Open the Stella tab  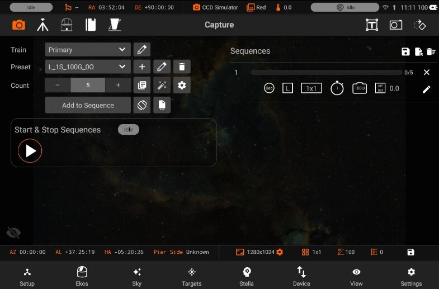[x=247, y=276]
